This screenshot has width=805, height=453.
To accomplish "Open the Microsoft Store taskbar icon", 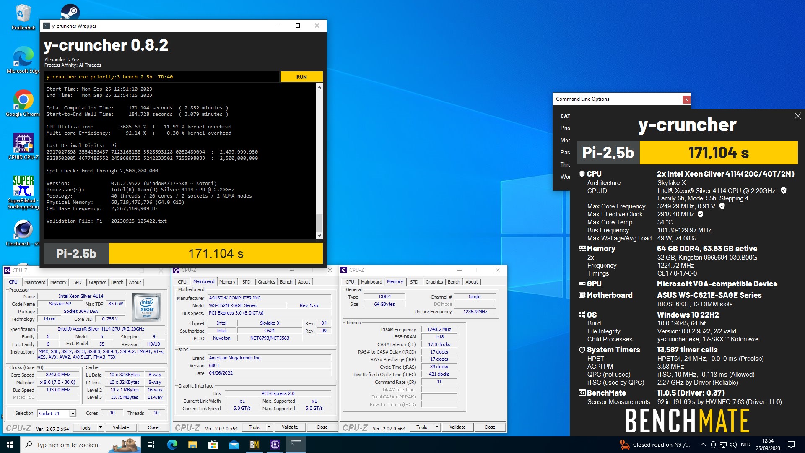I will pos(213,445).
